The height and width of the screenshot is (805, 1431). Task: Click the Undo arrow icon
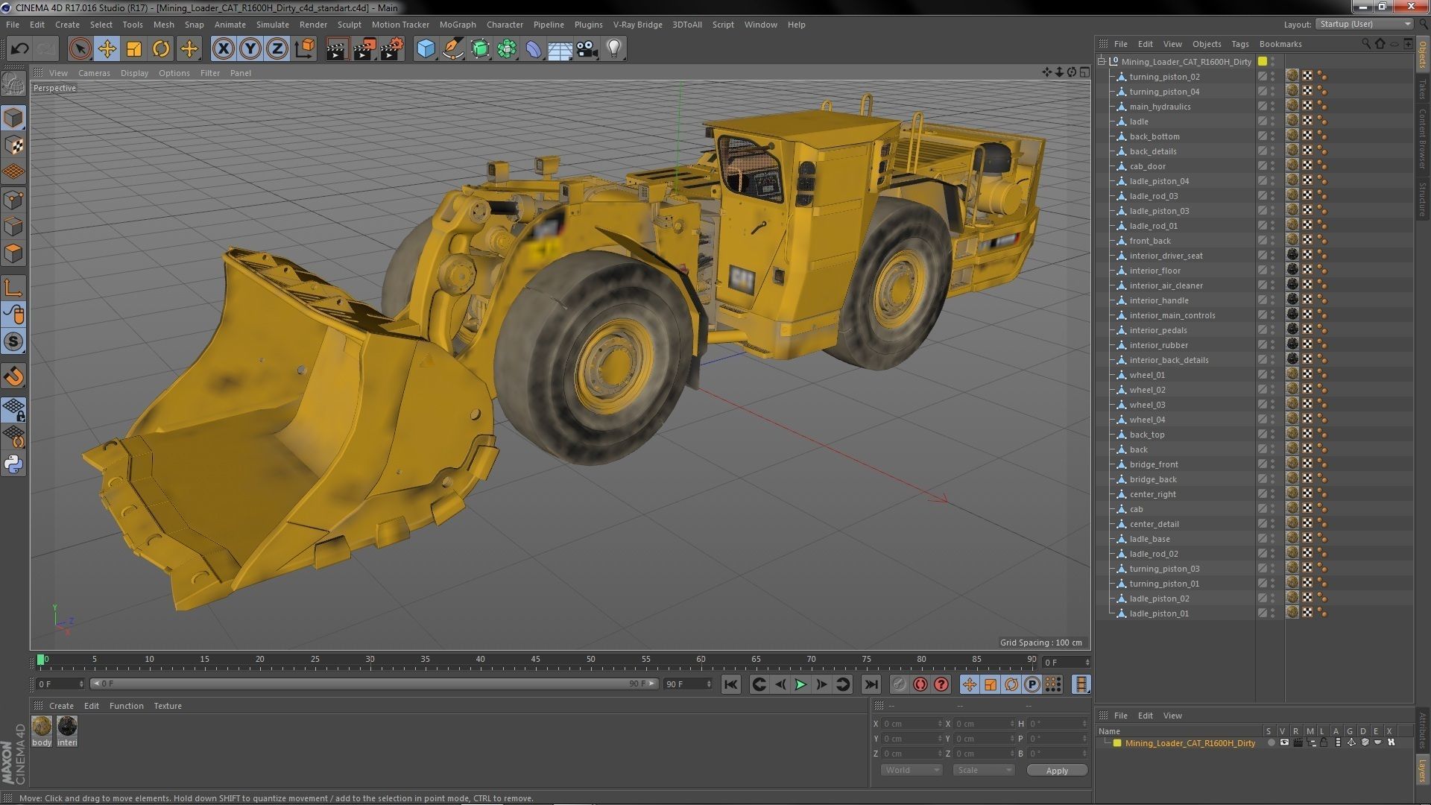click(x=20, y=49)
